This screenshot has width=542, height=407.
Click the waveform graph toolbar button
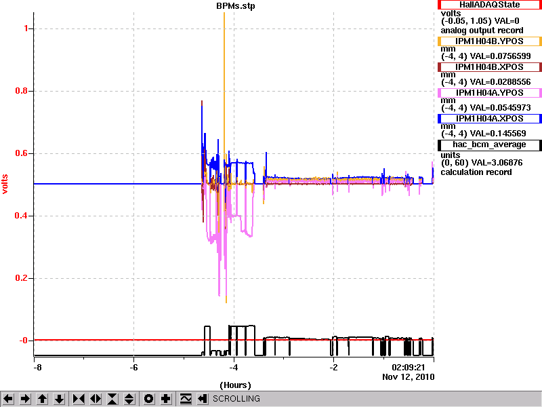tap(186, 399)
